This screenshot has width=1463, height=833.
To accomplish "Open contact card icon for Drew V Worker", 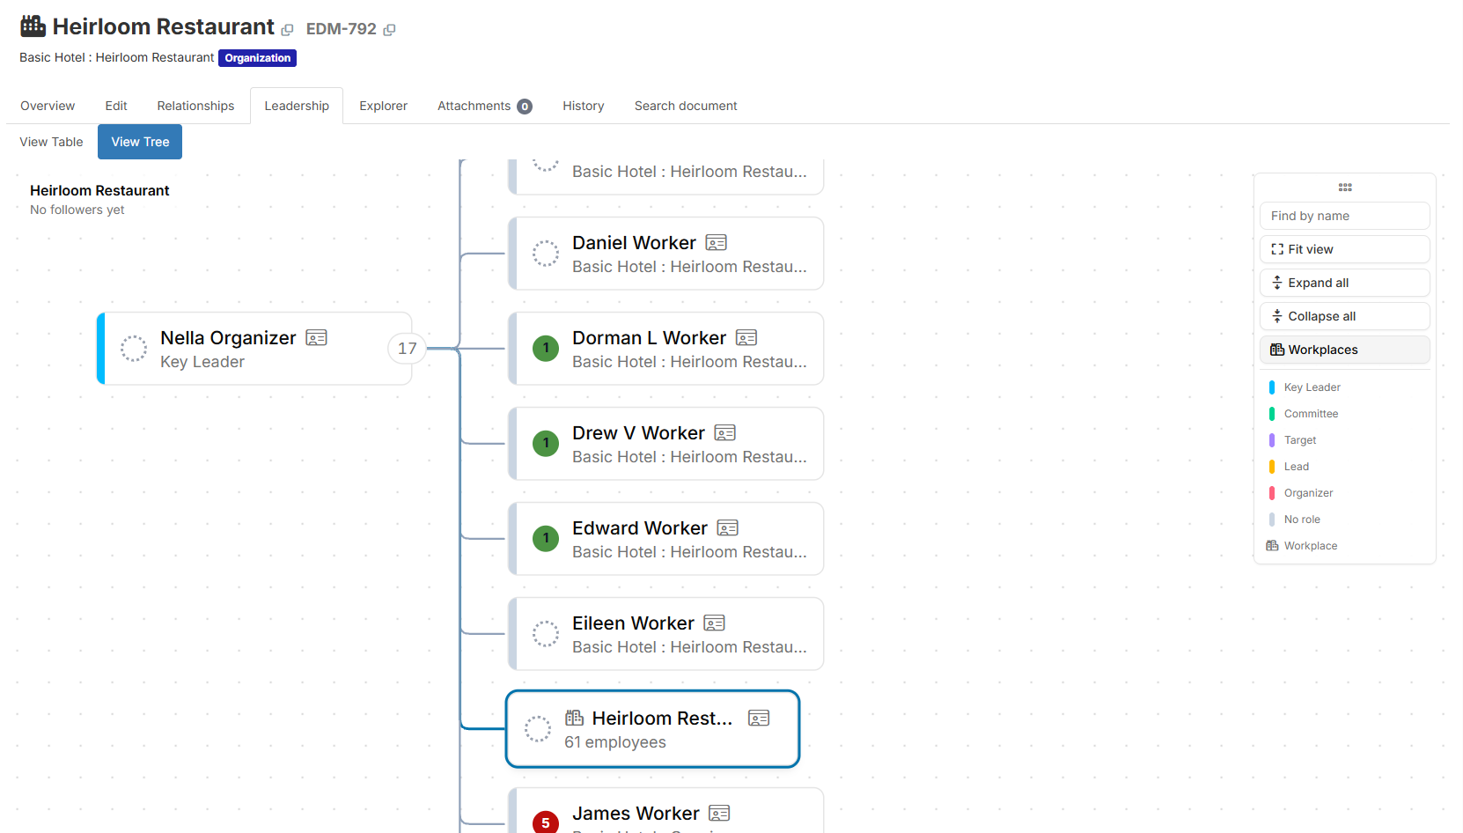I will click(725, 433).
